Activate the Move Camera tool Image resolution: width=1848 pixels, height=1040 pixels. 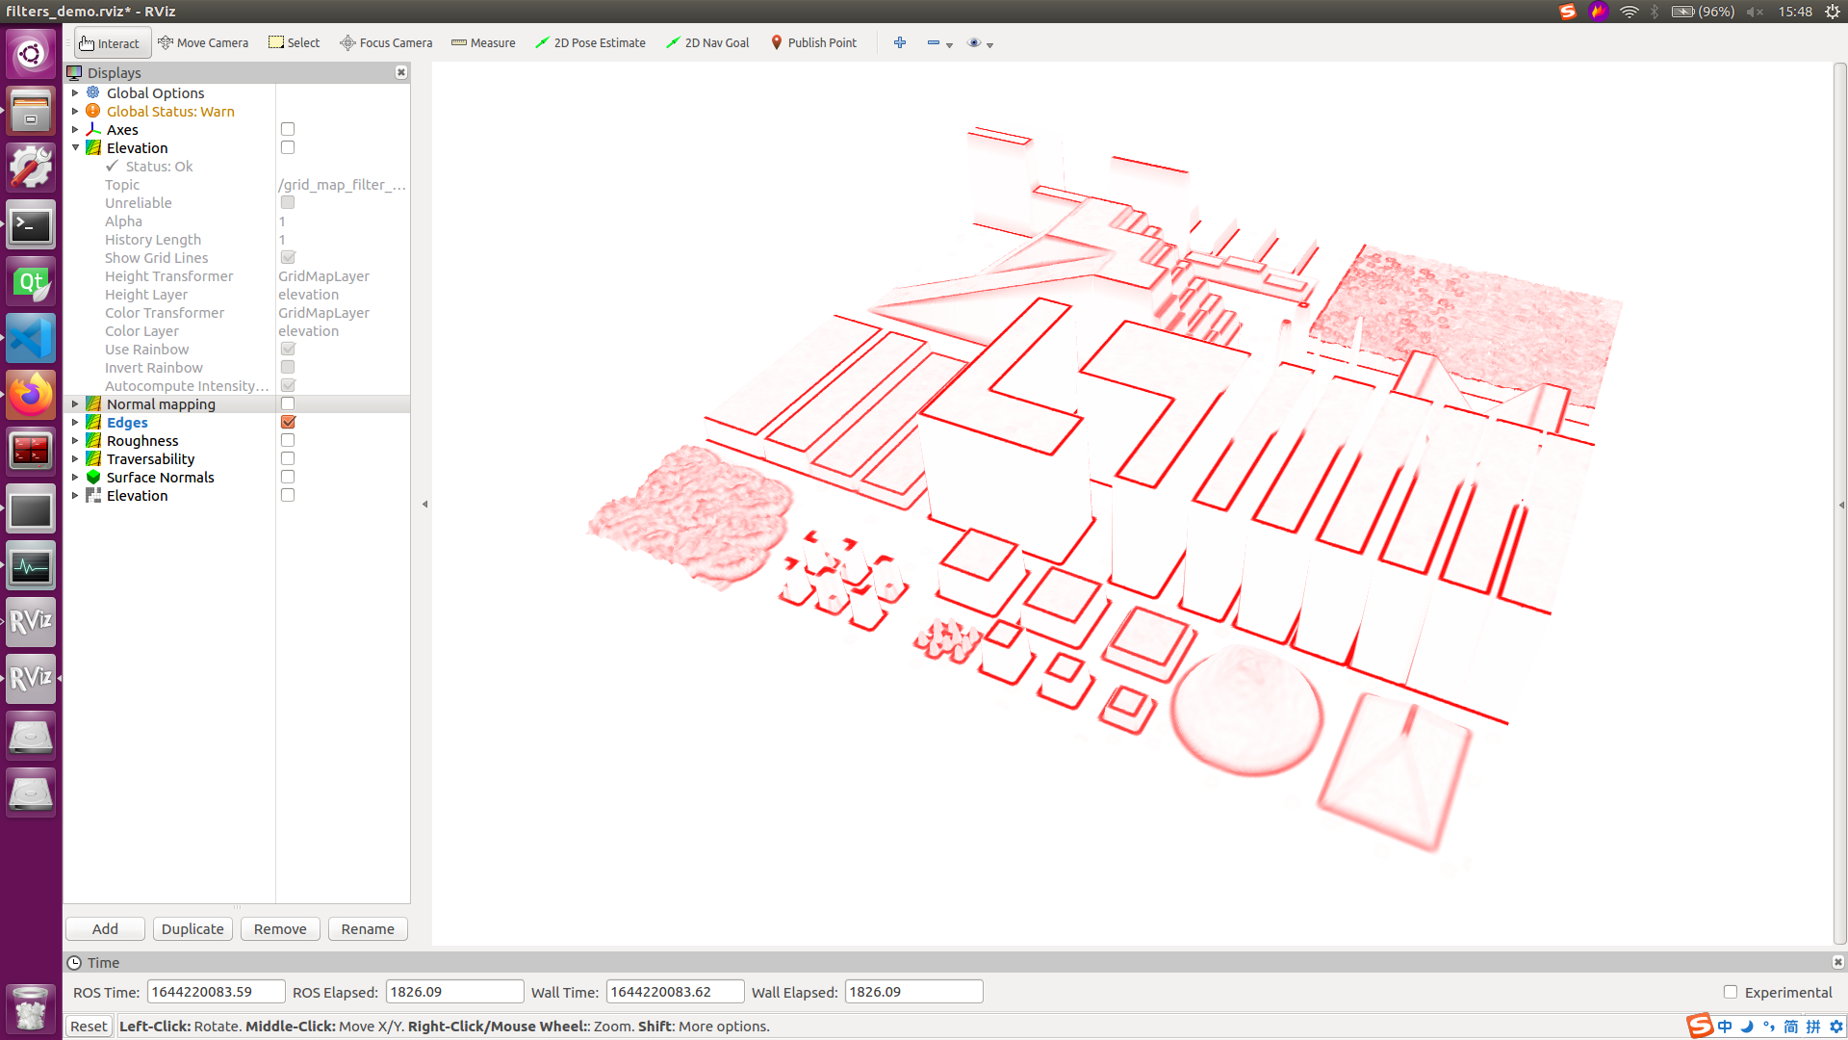[x=203, y=42]
